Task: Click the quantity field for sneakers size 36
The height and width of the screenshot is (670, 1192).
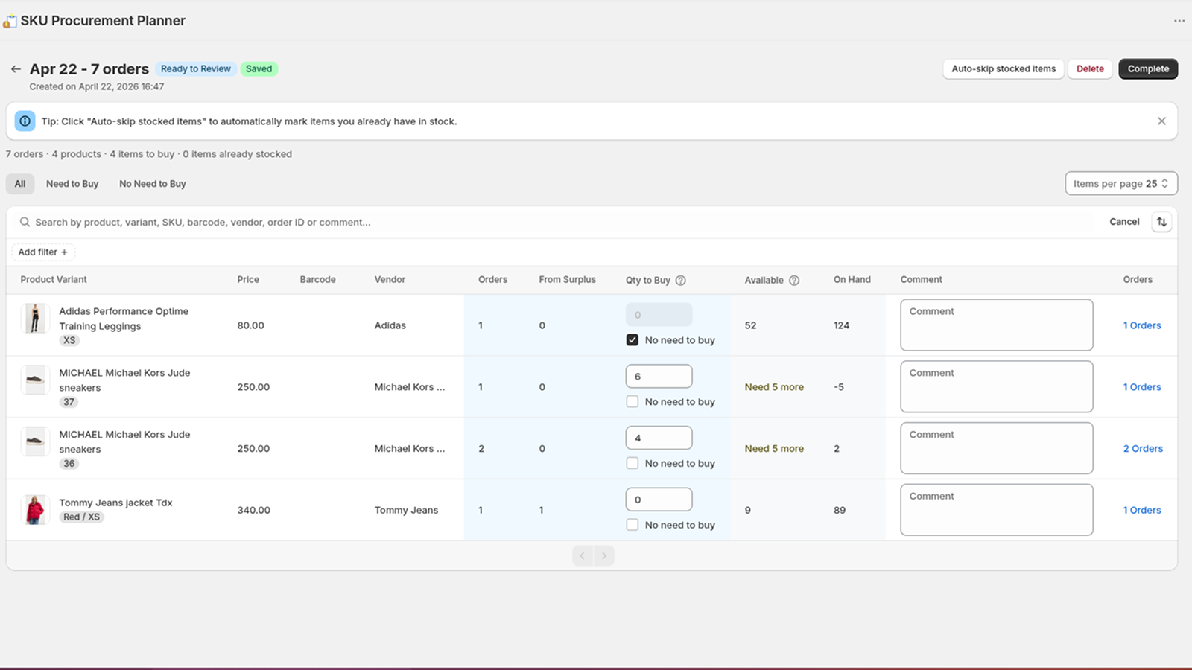Action: coord(659,438)
